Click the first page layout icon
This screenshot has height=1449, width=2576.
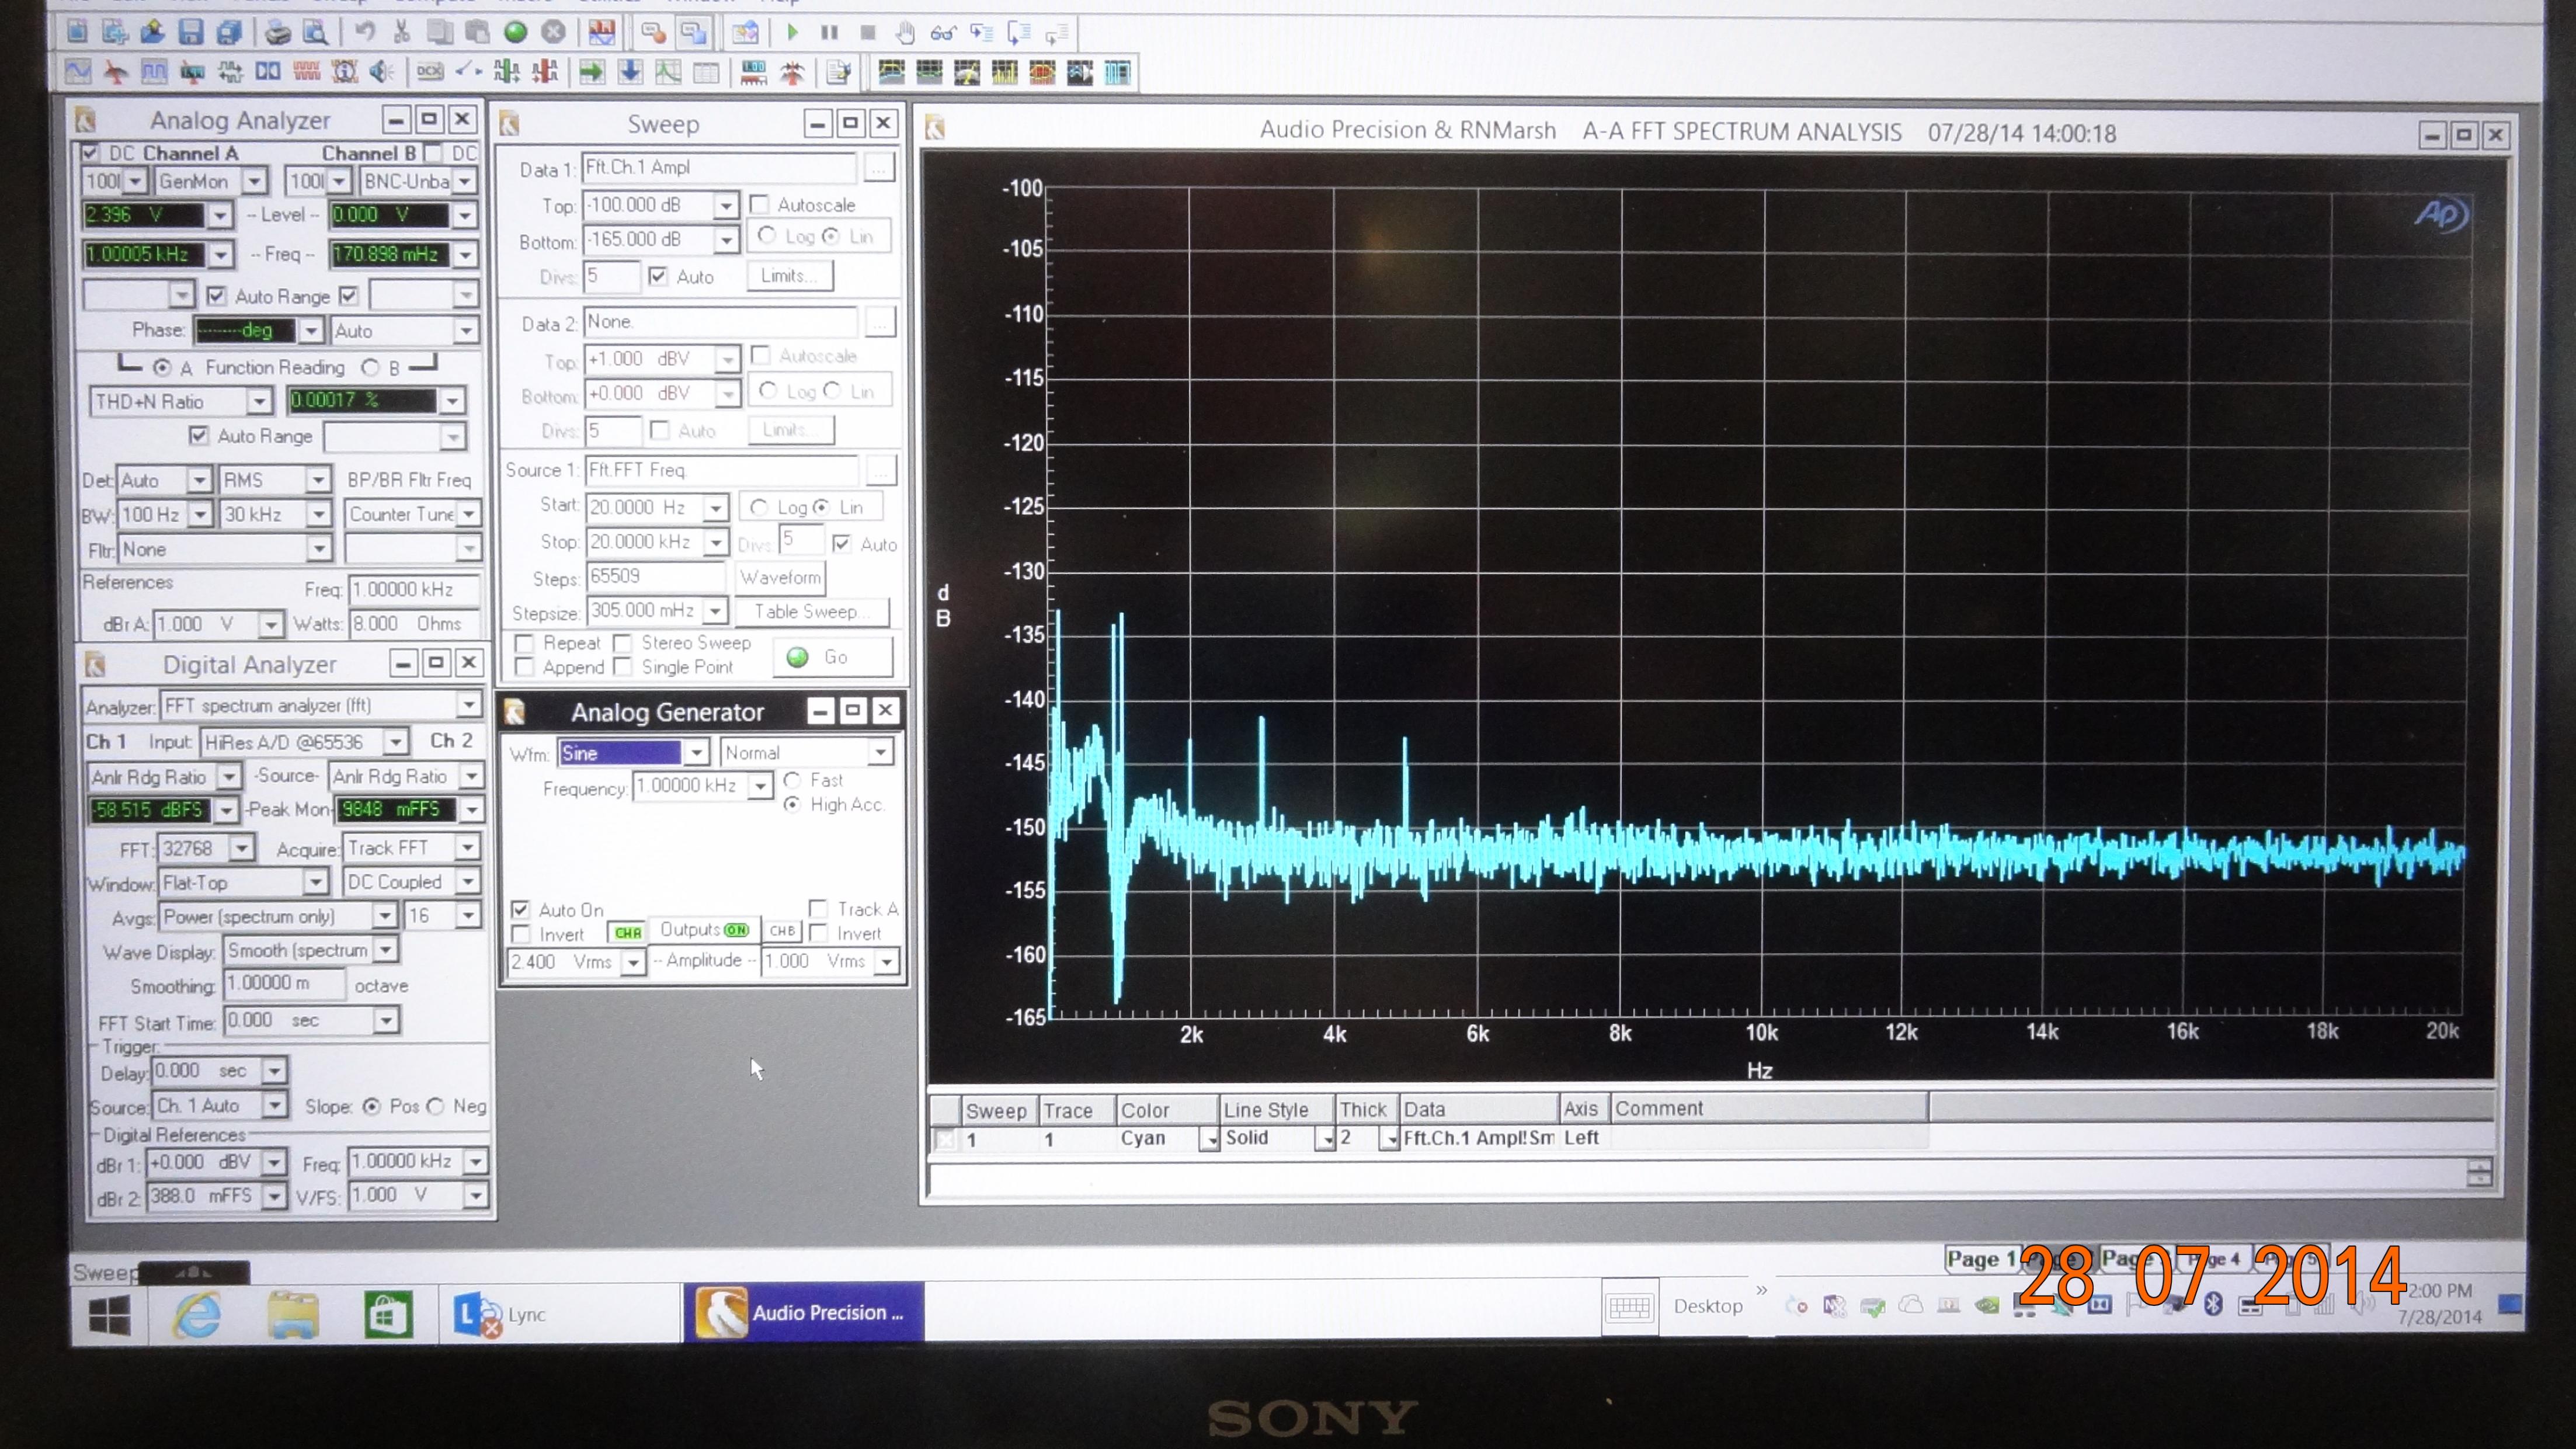[x=891, y=71]
